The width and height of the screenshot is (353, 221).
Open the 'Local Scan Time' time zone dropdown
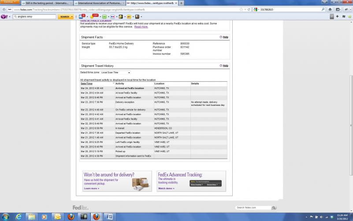pos(115,72)
